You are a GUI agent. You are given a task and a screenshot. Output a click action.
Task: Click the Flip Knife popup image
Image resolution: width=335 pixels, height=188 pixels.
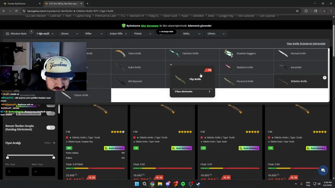180,79
